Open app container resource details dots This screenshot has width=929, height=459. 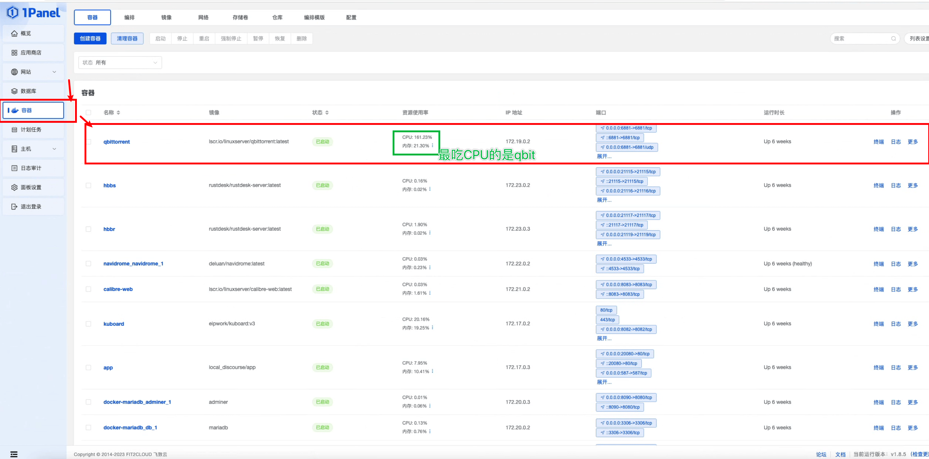[x=432, y=371]
